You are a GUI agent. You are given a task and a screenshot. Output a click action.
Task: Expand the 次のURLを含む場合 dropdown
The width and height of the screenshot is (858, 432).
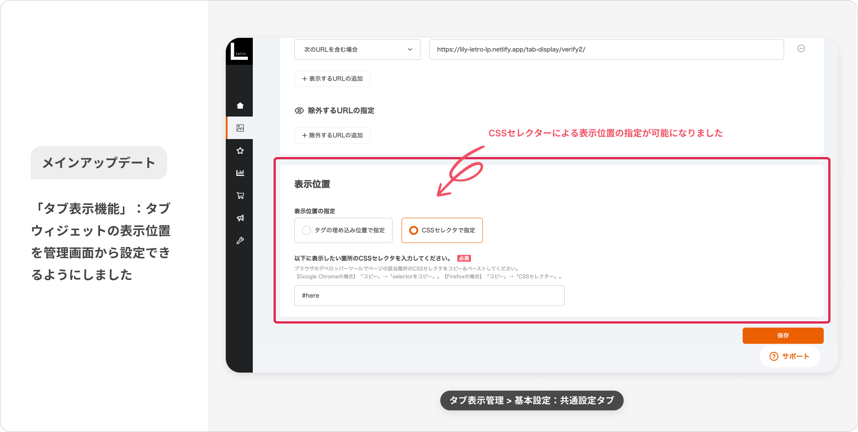pos(357,49)
